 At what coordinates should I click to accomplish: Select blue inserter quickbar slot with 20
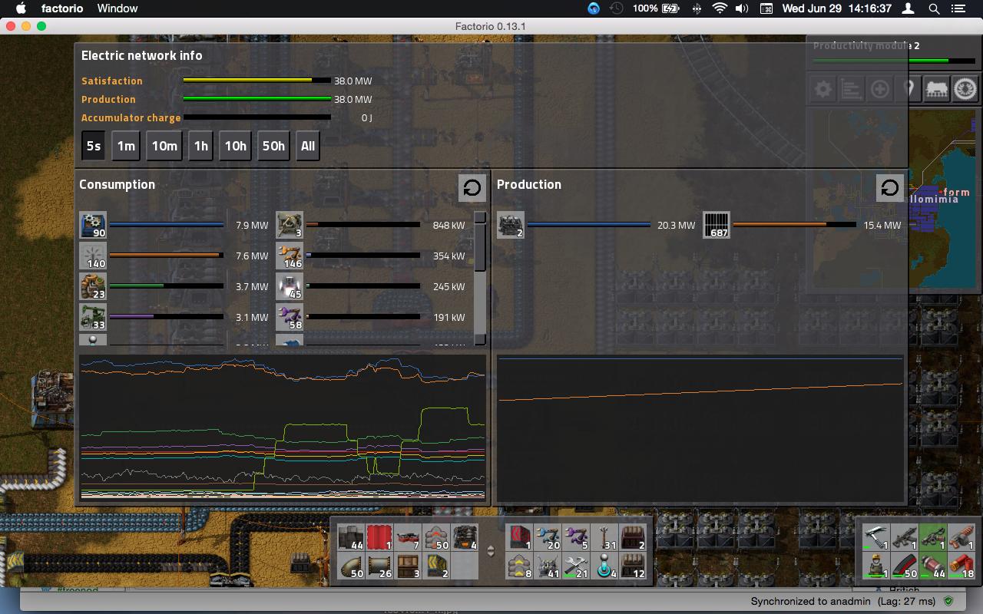coord(548,537)
